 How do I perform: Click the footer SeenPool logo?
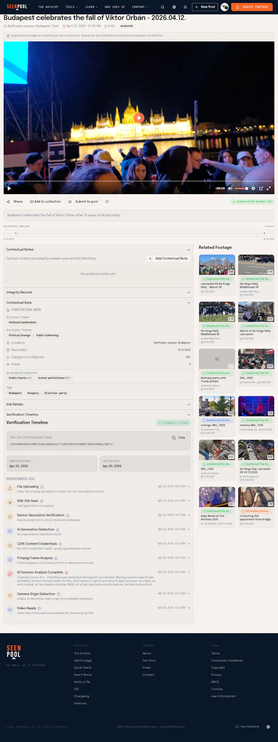point(14,651)
